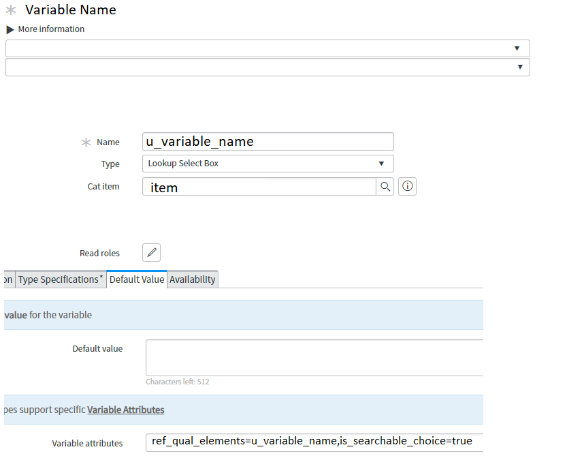Click the Variable Name page heading

(71, 10)
